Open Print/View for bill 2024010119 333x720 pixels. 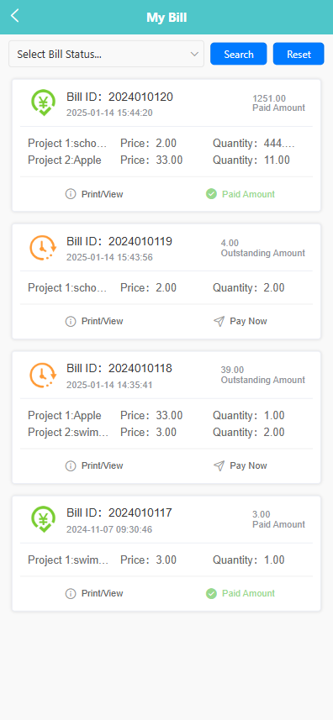(x=94, y=322)
